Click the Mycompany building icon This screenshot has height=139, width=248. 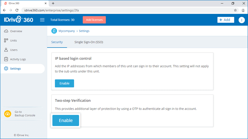pos(54,31)
